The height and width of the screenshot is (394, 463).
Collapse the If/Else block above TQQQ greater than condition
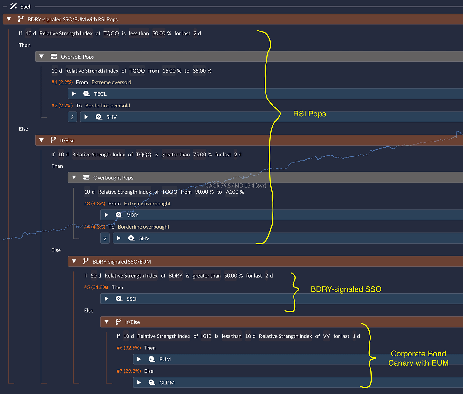click(x=41, y=140)
